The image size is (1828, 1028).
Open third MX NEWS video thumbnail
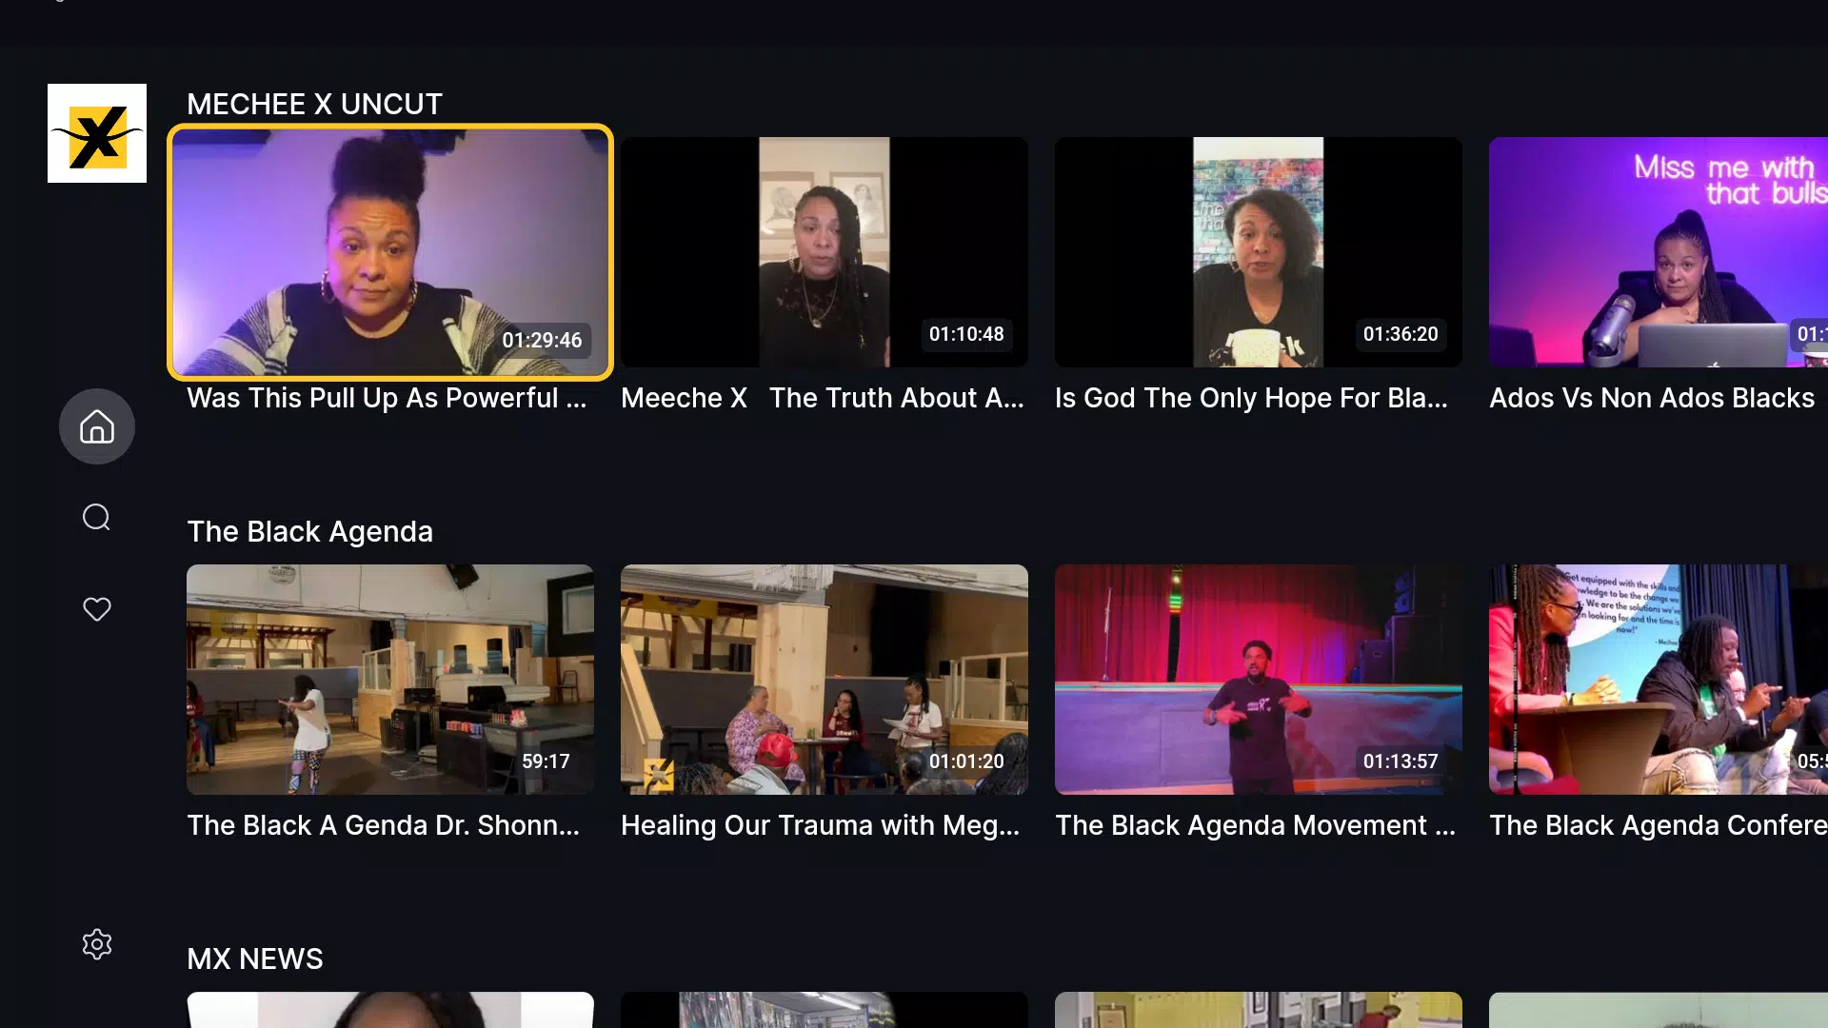coord(1259,1010)
